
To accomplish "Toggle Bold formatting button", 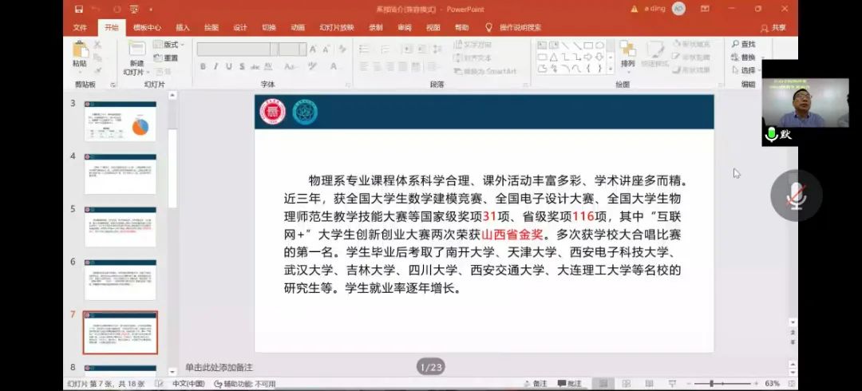I will (204, 67).
